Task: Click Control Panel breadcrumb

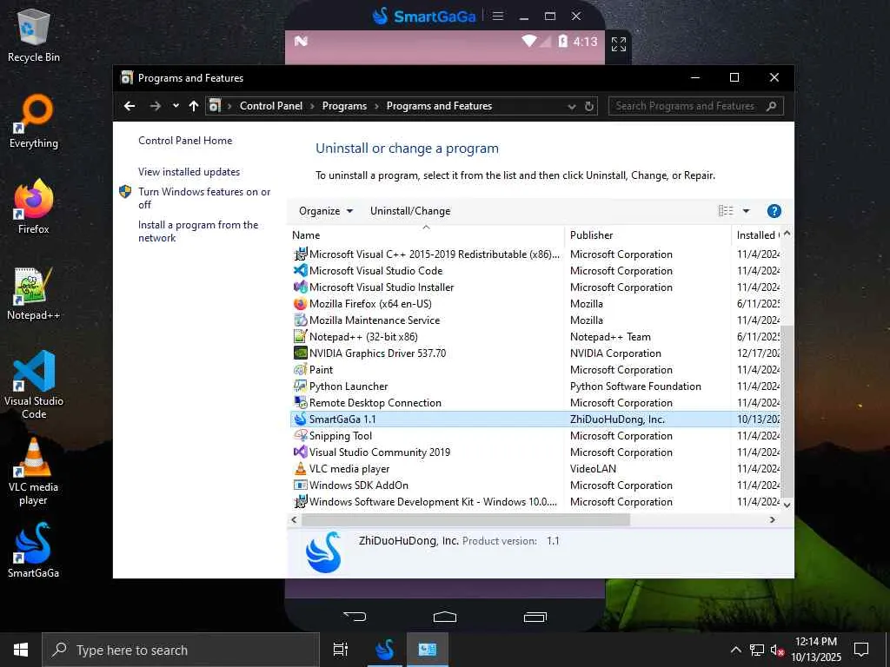Action: click(271, 106)
